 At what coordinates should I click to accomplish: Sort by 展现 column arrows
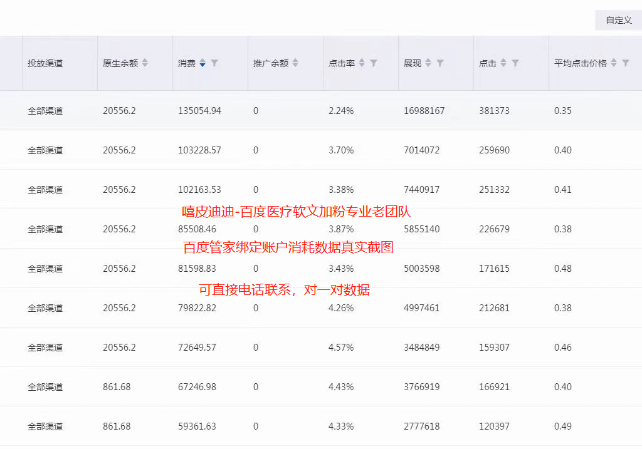click(428, 63)
